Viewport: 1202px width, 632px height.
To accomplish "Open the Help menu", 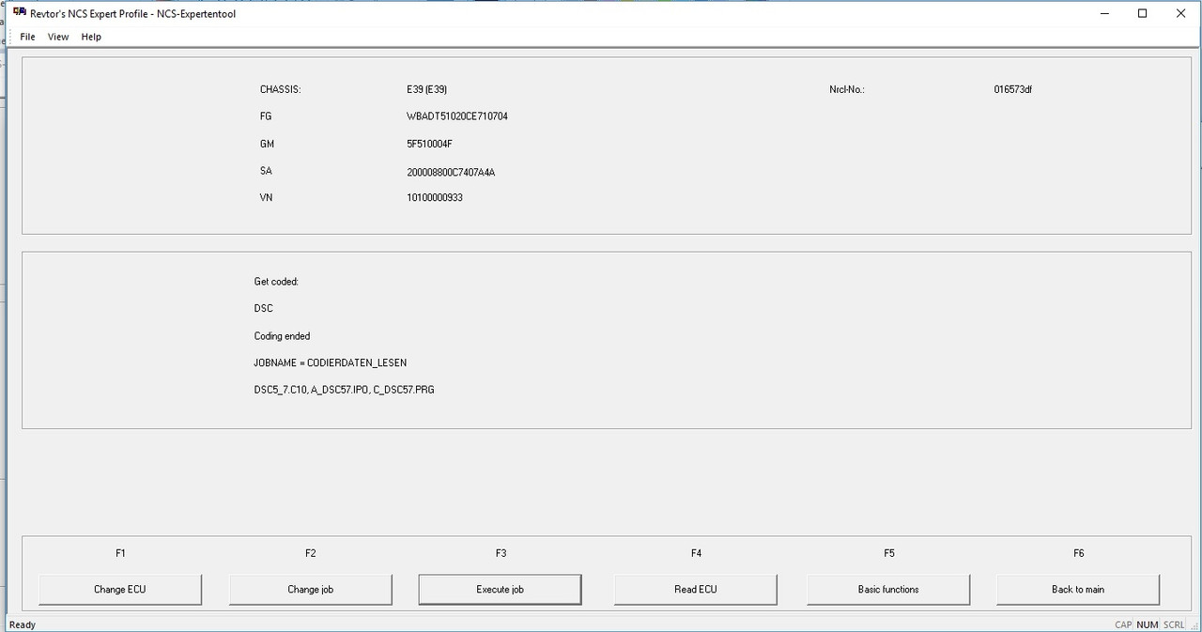I will tap(91, 37).
